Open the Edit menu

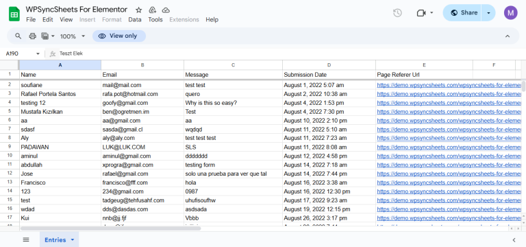pyautogui.click(x=48, y=19)
